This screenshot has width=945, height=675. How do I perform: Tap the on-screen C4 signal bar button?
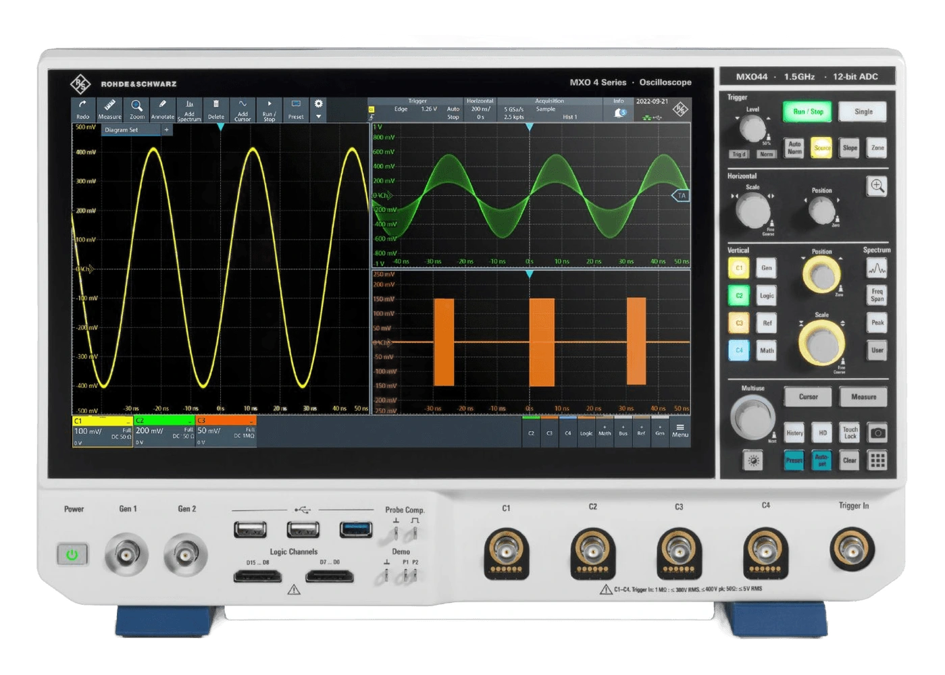(x=568, y=432)
